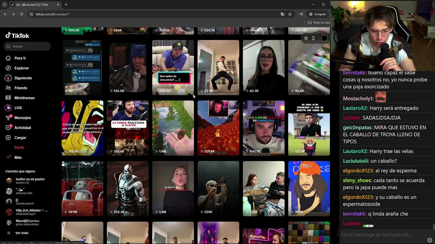Open the Top 5 Clips video, 845.1K views
The image size is (435, 244).
point(264,128)
